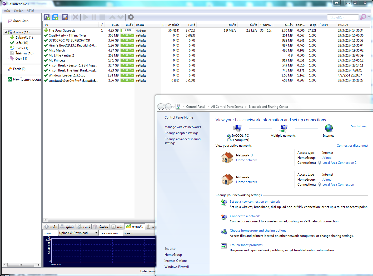The height and width of the screenshot is (276, 373).
Task: Expand the ป้าย (11) labels tree
Action: coord(8,59)
